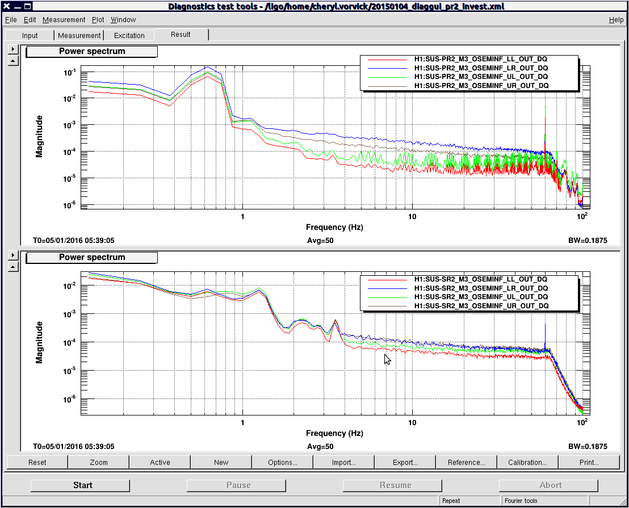
Task: Click the blue line sample for PR2 LR channel
Action: pos(388,68)
